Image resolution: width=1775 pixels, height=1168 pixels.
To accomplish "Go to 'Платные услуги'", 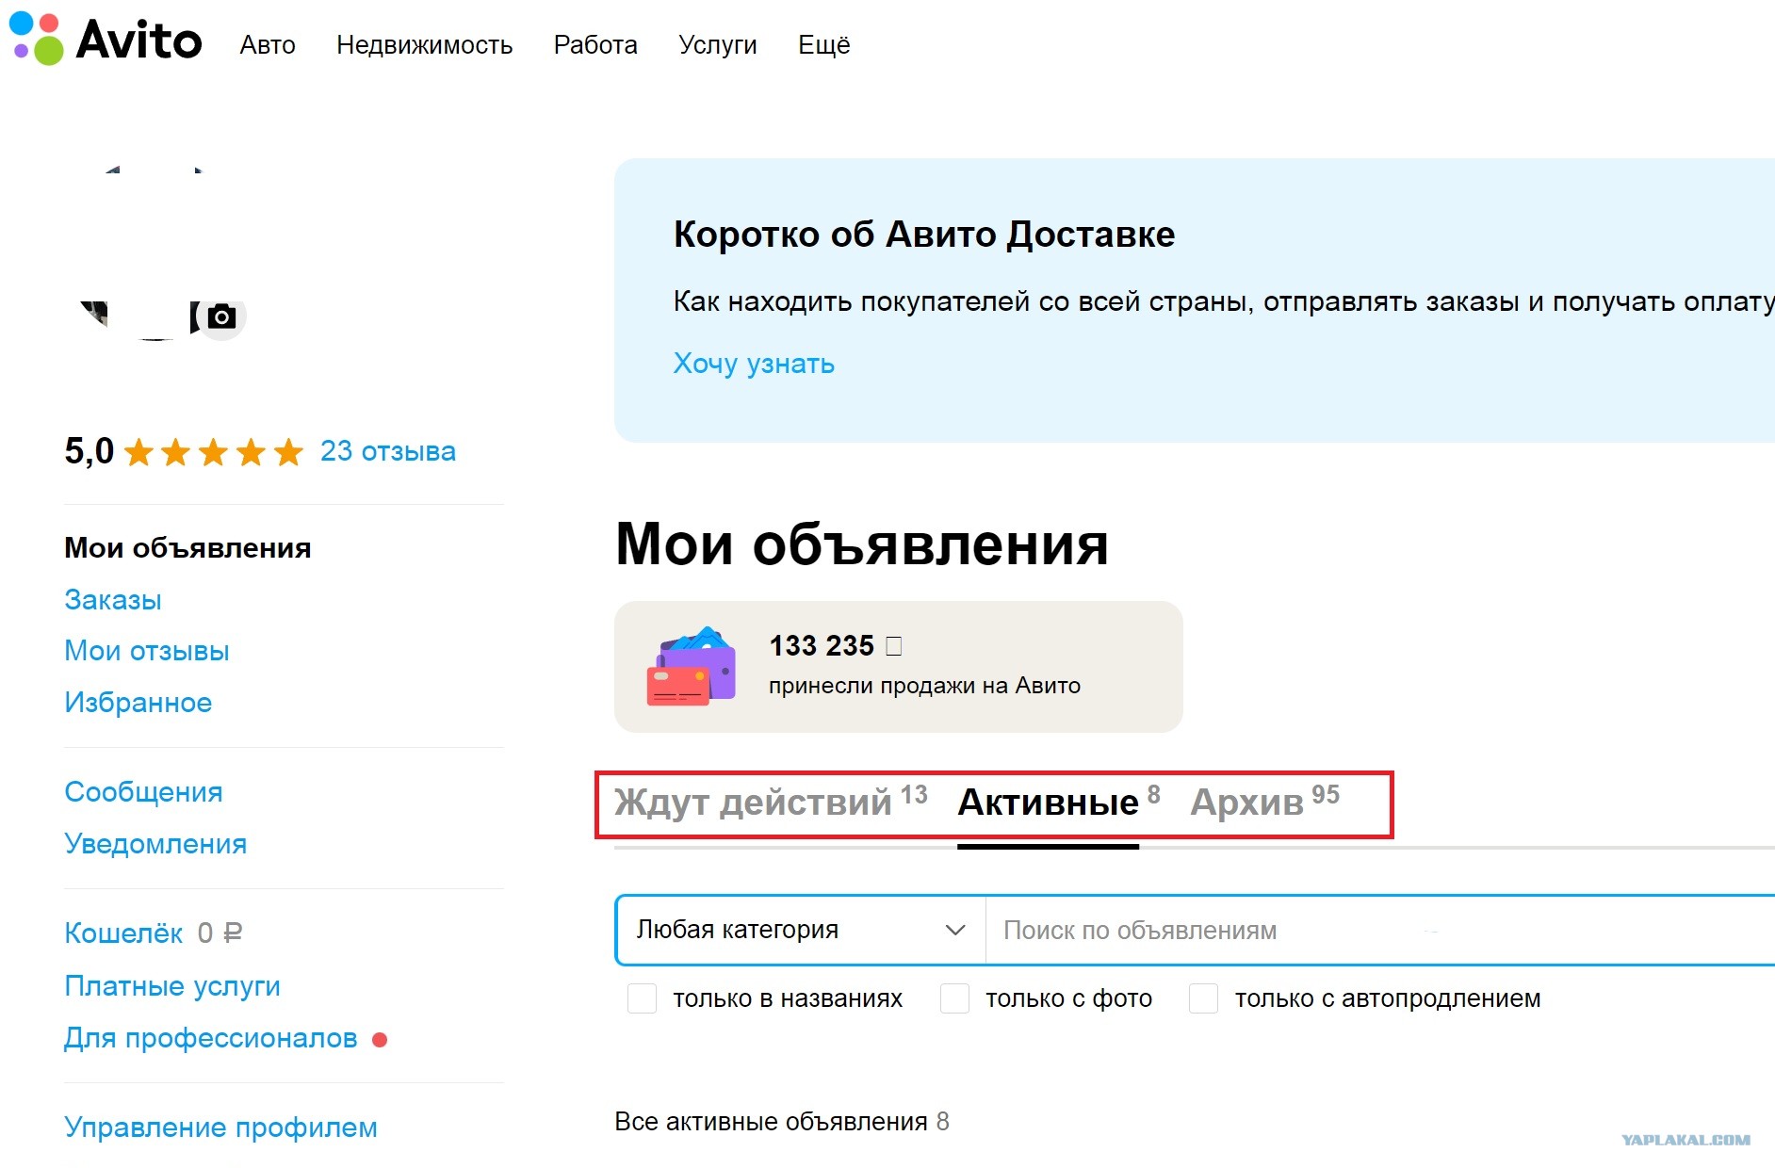I will click(172, 986).
